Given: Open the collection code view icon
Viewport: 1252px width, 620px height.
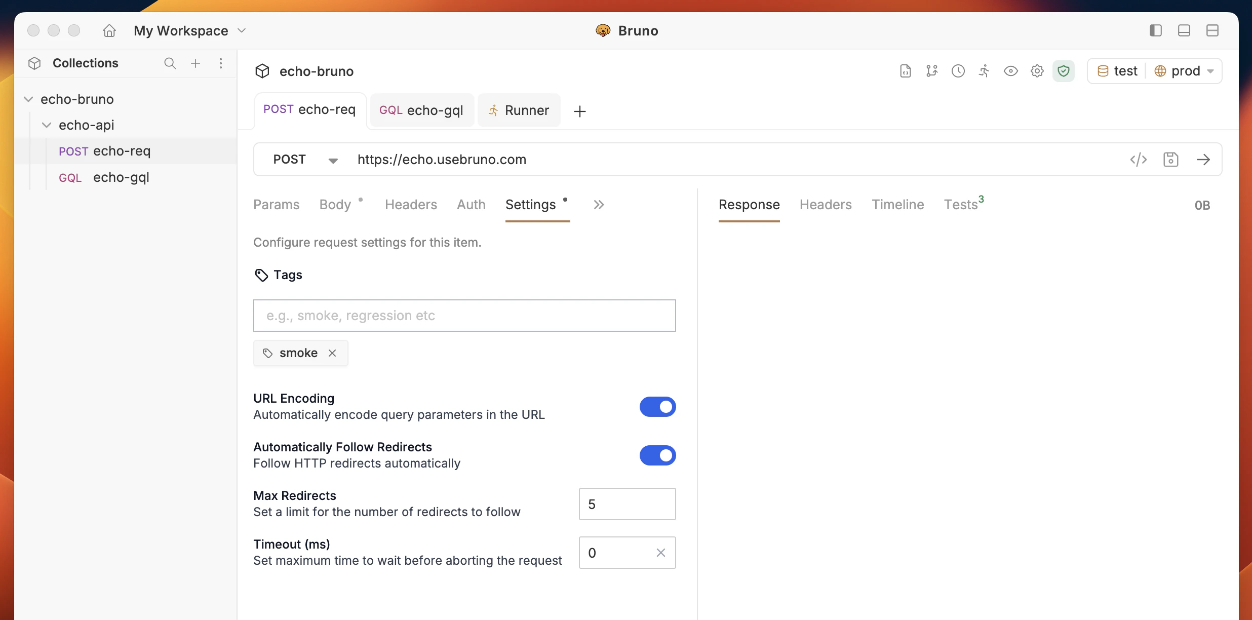Looking at the screenshot, I should [x=905, y=71].
